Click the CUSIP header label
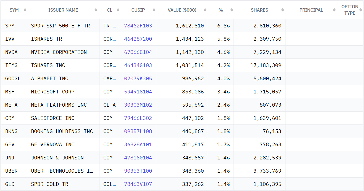 (x=138, y=10)
